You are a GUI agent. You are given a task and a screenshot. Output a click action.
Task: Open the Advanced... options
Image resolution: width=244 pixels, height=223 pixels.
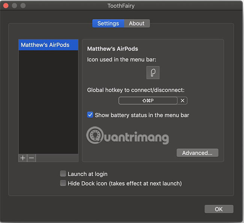tap(197, 153)
